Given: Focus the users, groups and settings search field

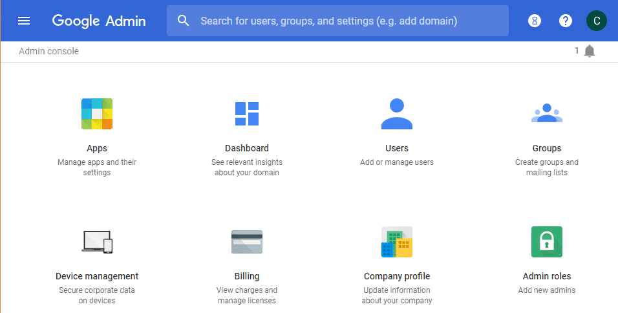Looking at the screenshot, I should click(x=337, y=21).
